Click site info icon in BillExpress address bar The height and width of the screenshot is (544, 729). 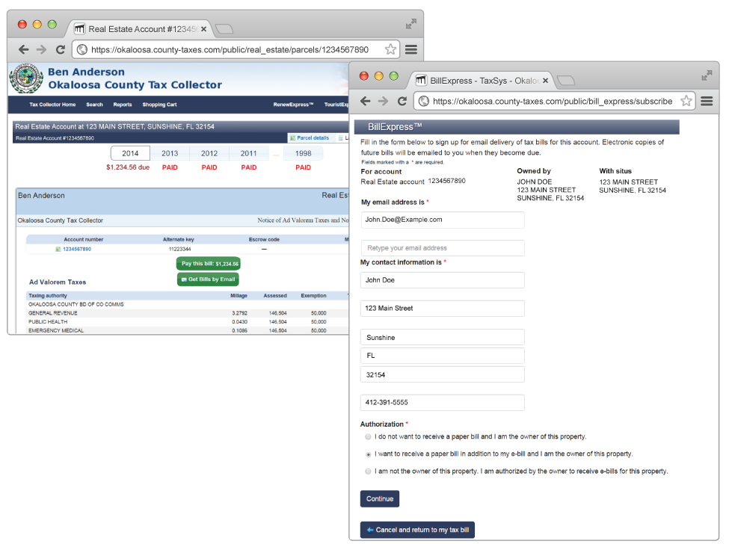[423, 101]
